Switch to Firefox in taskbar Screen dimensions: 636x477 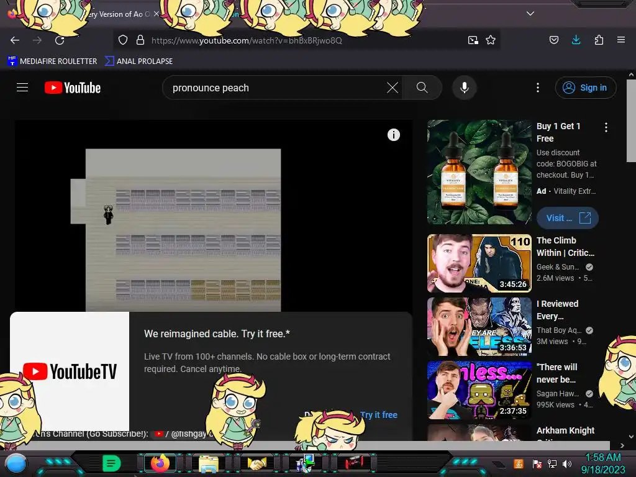point(160,463)
